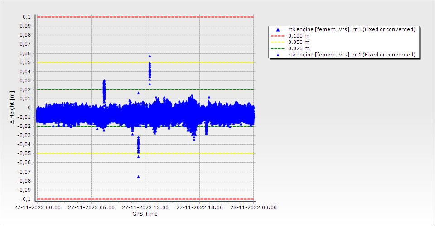Click the 28-11-2022 00:00 time tick label

tap(253, 208)
